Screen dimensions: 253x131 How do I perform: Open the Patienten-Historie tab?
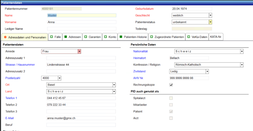tap(132, 37)
